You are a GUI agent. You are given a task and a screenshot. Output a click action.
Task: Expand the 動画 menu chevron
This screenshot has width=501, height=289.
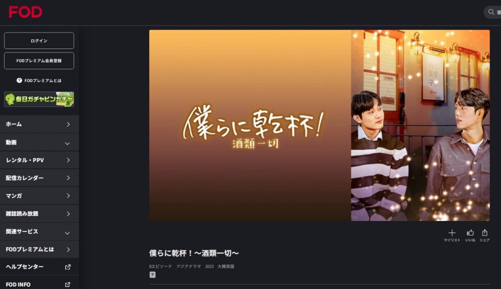68,143
